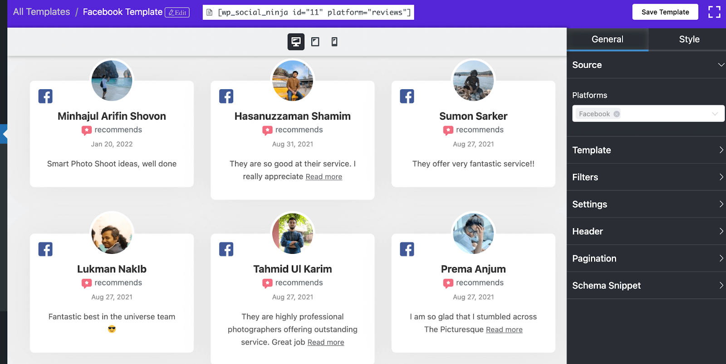This screenshot has height=364, width=726.
Task: Click Facebook icon on Hasanuzzaman Shamim card
Action: tap(226, 96)
